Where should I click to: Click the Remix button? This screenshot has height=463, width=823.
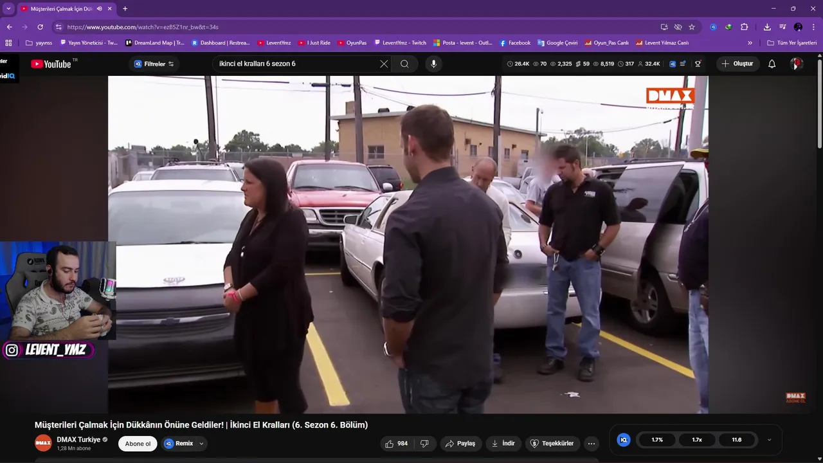tap(179, 443)
